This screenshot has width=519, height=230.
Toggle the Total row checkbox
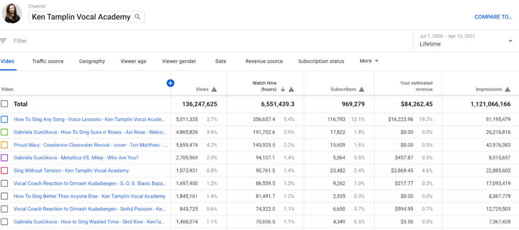pyautogui.click(x=4, y=104)
